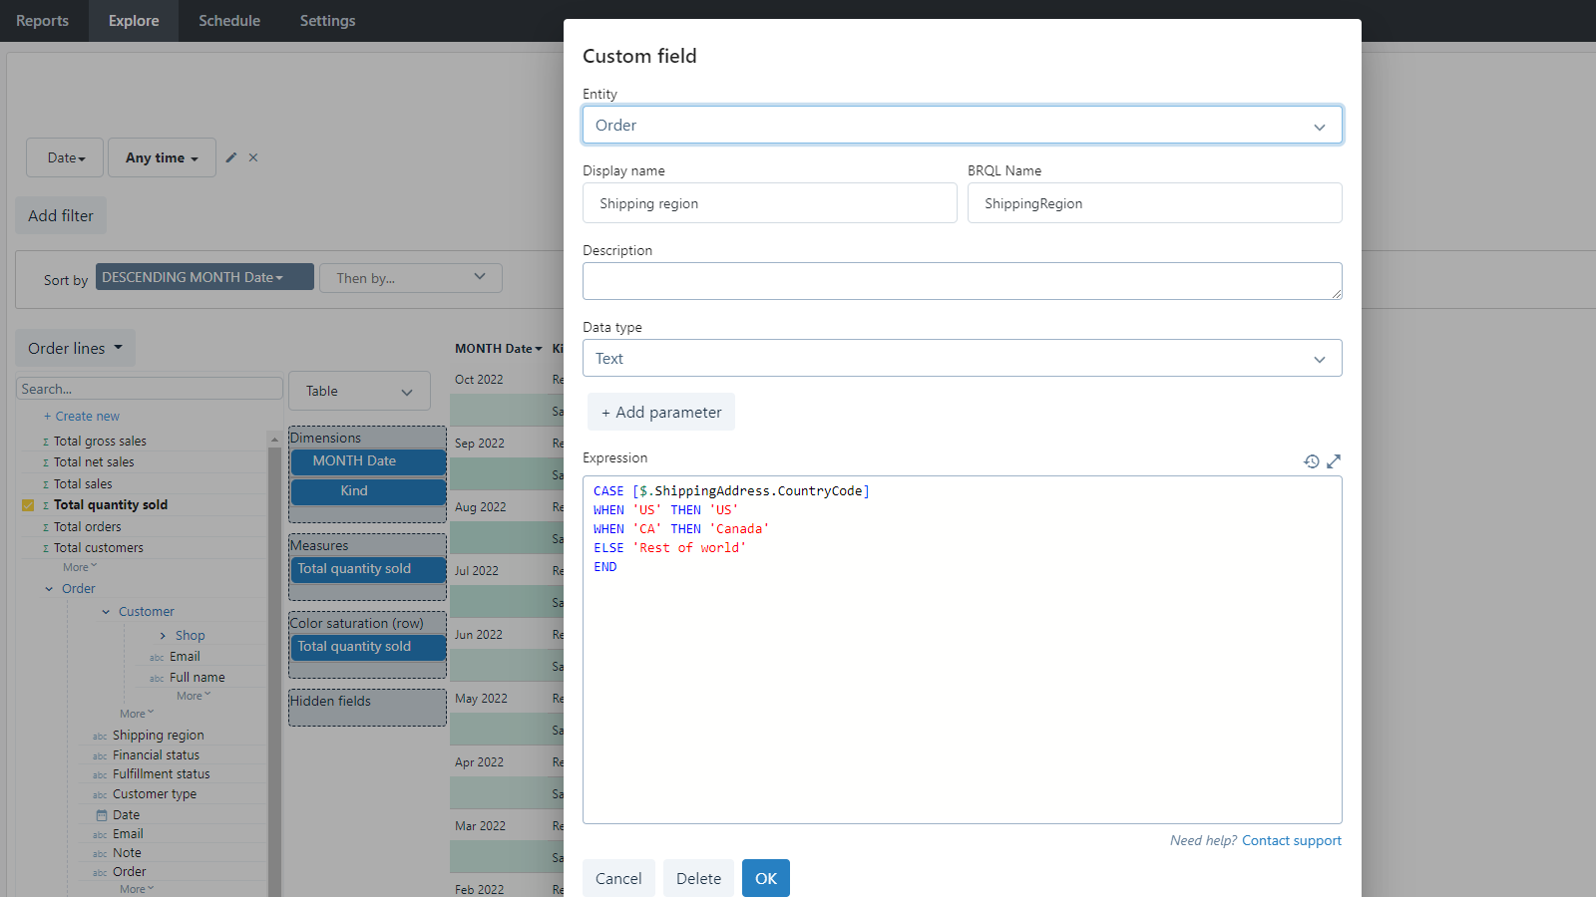Click the Add parameter button
1596x897 pixels.
[x=660, y=412]
